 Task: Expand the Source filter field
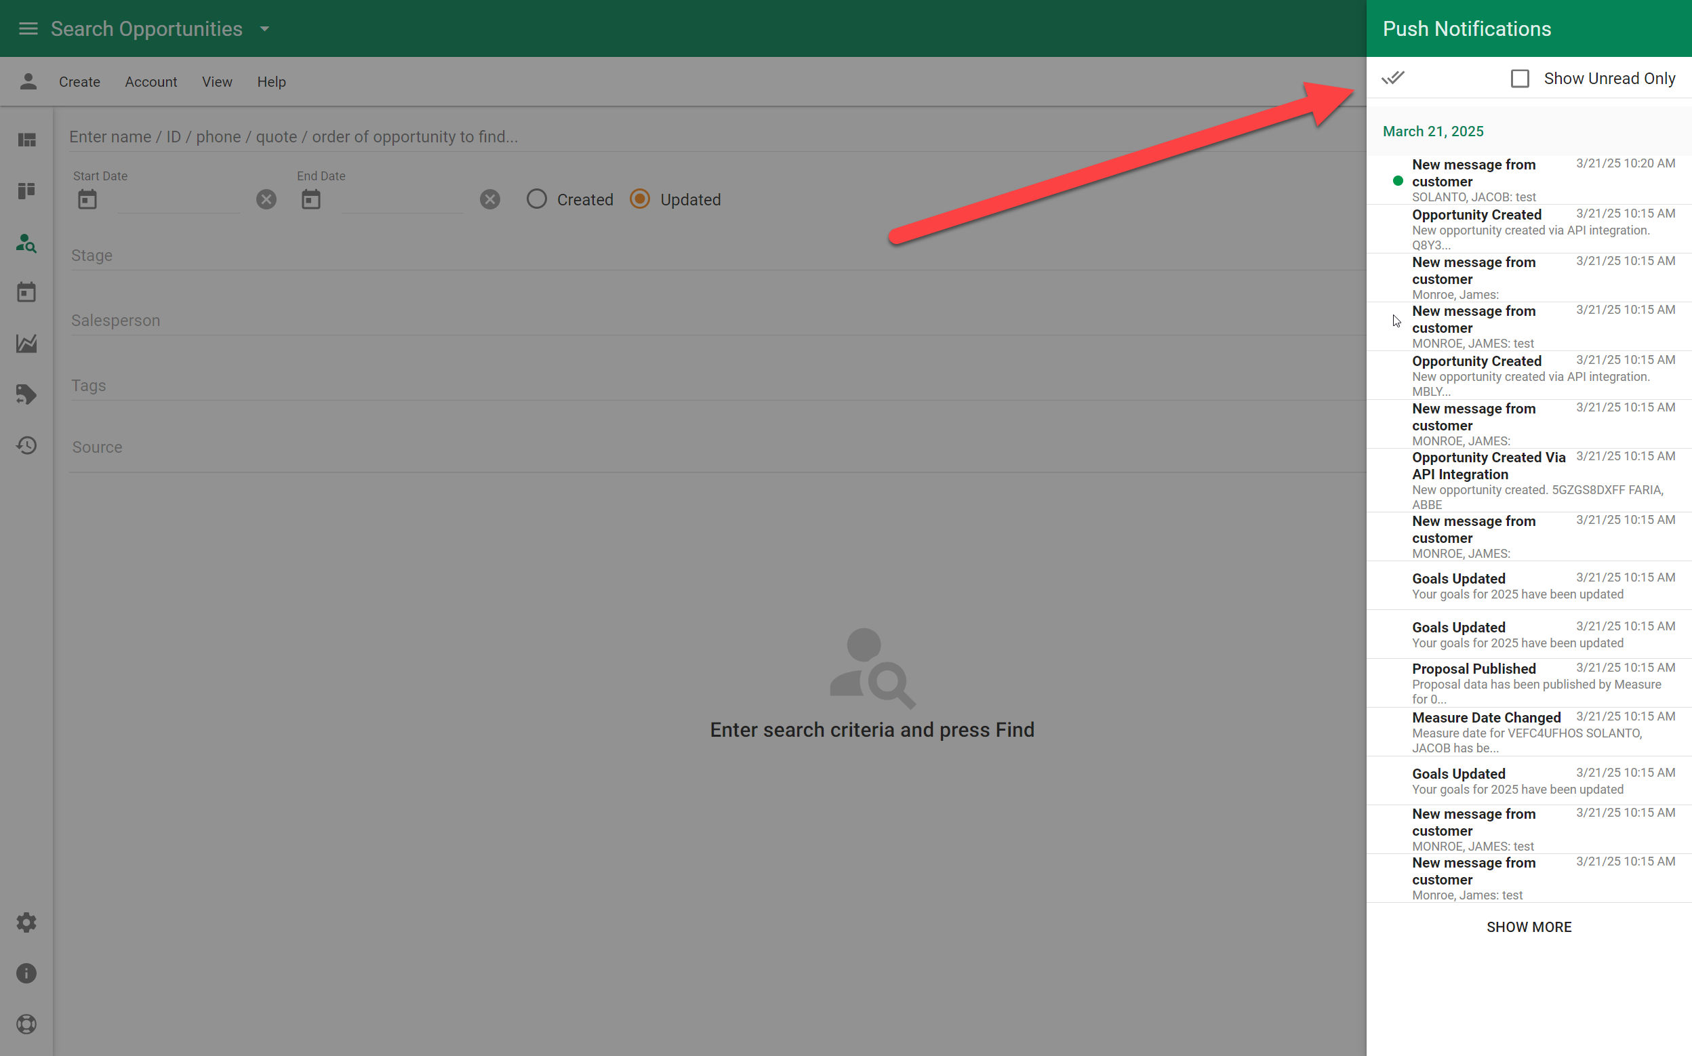[718, 447]
